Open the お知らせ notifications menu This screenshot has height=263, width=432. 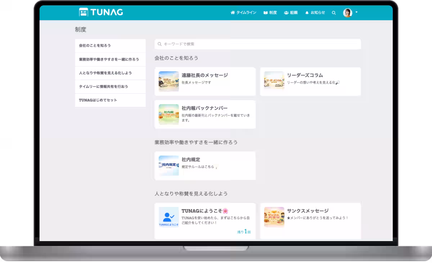click(x=315, y=13)
